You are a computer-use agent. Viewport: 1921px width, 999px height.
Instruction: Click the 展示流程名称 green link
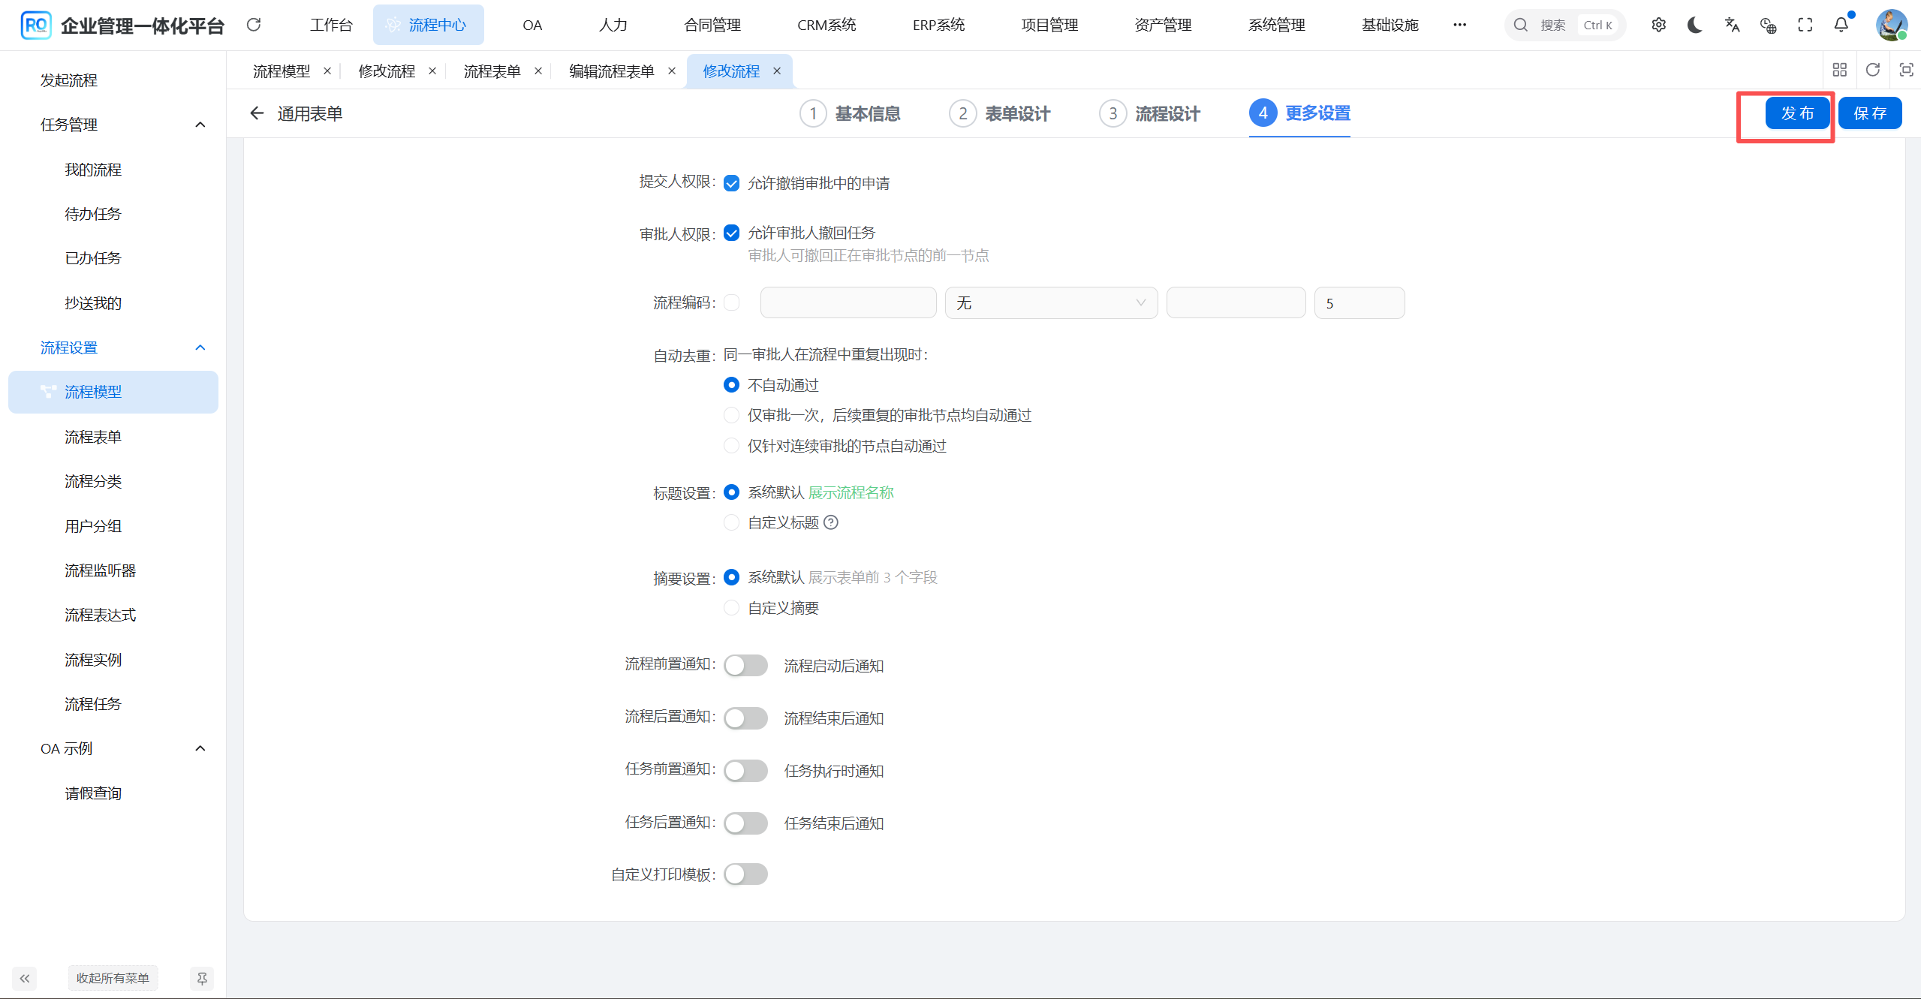[852, 492]
